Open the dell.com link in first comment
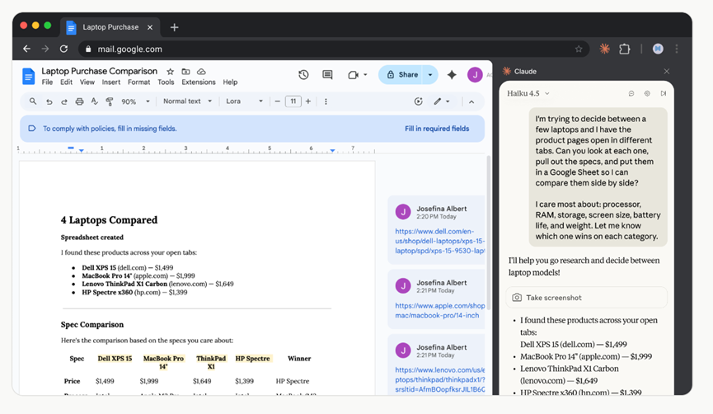713x414 pixels. (x=439, y=241)
